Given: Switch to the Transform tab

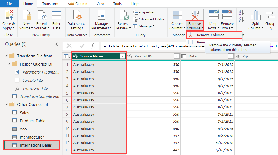Looking at the screenshot, I should (50, 4).
